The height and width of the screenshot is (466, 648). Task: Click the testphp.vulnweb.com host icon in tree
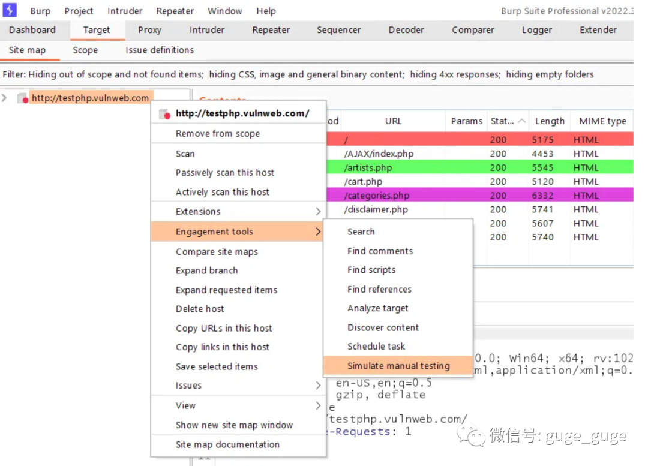tap(23, 98)
